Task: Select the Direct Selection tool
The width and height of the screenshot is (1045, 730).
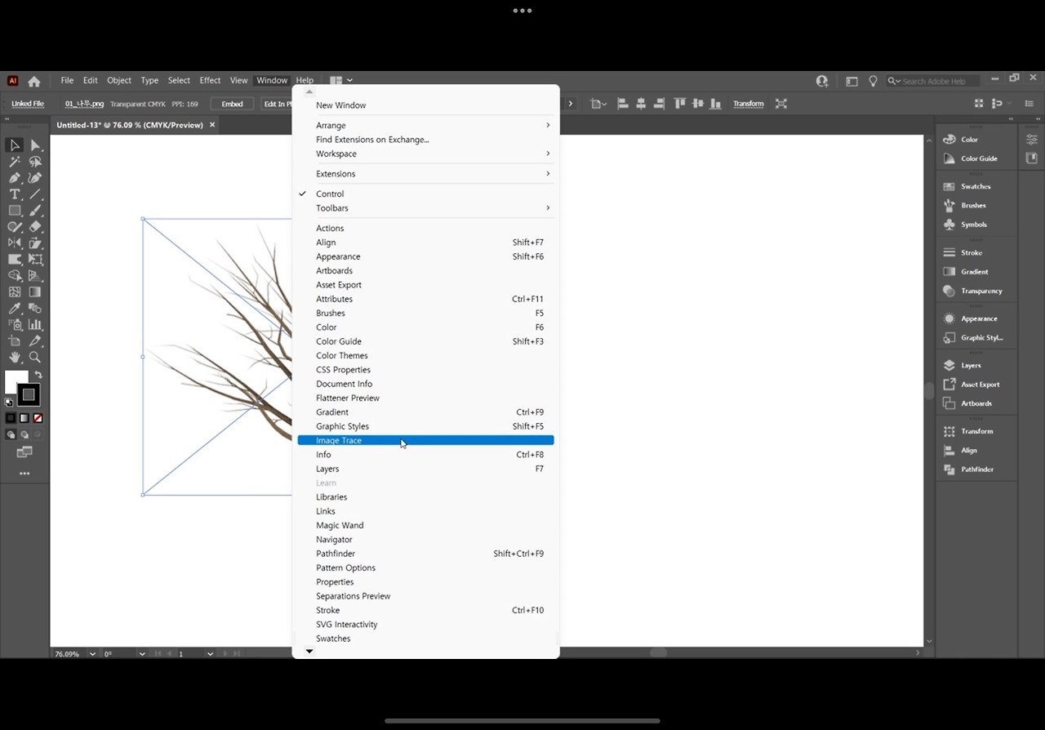Action: pyautogui.click(x=35, y=145)
